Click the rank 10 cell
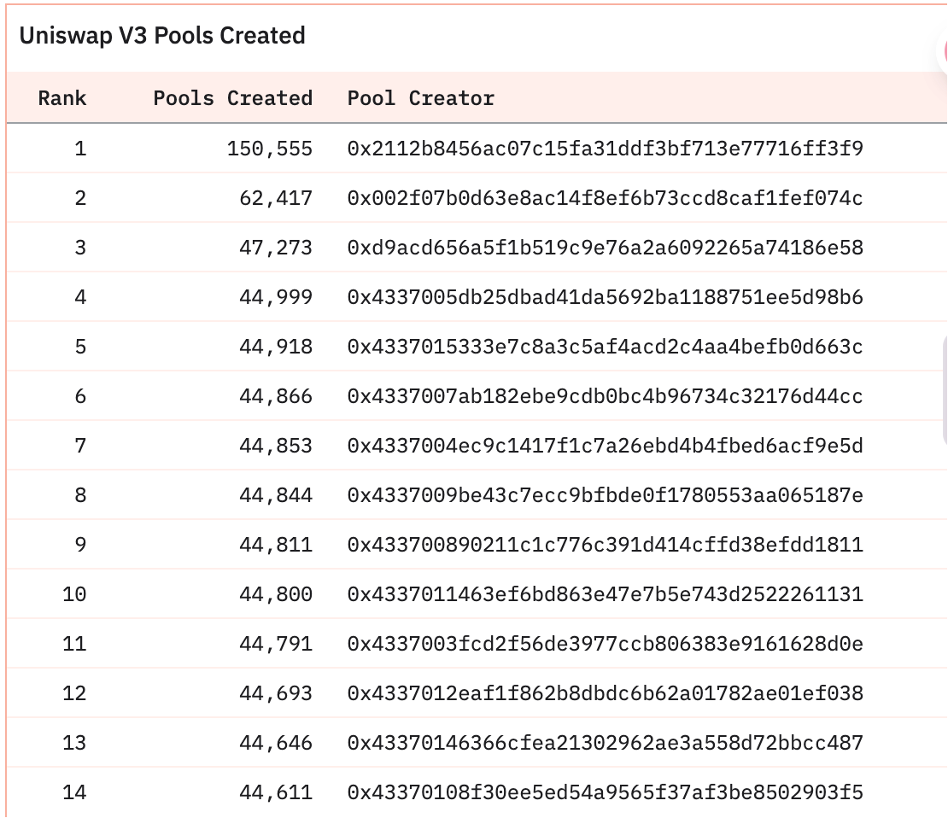This screenshot has height=818, width=948. (74, 594)
